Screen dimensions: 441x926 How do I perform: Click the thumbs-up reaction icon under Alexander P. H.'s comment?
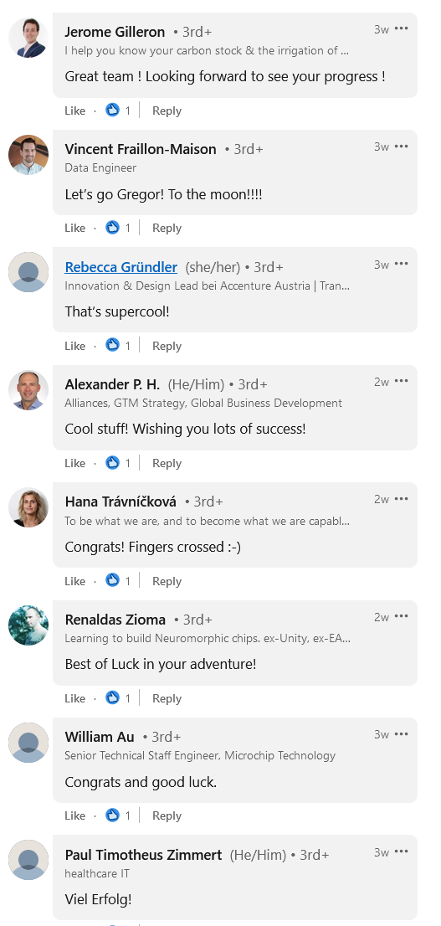pos(112,462)
